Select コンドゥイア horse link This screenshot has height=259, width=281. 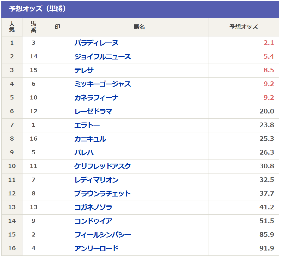click(x=93, y=221)
